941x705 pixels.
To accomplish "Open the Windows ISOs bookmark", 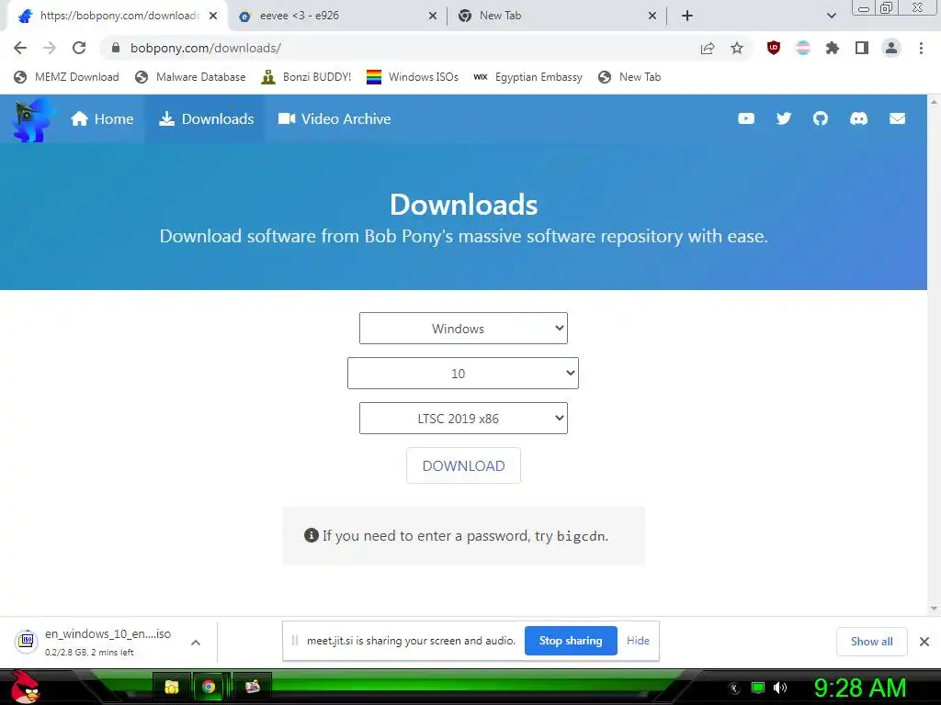I will tap(413, 77).
